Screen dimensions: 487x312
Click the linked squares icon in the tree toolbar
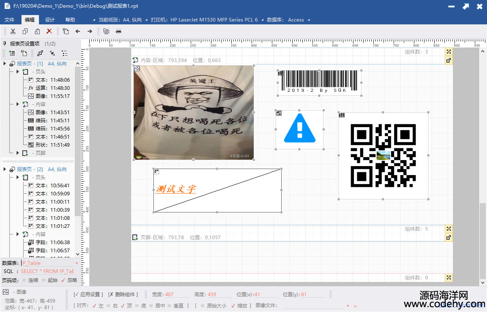[52, 53]
